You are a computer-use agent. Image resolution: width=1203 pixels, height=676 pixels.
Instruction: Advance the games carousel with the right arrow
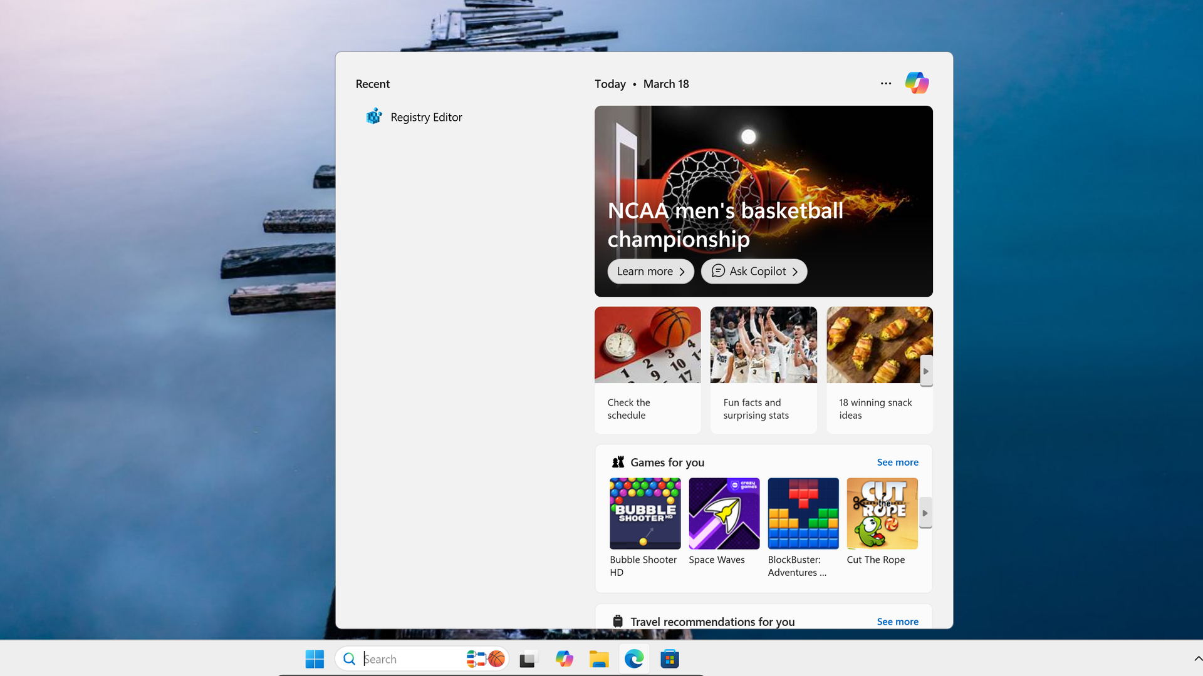pos(925,513)
